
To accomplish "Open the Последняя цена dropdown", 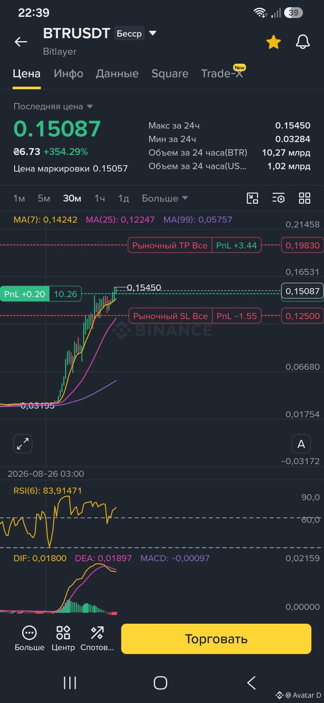I will coord(53,106).
